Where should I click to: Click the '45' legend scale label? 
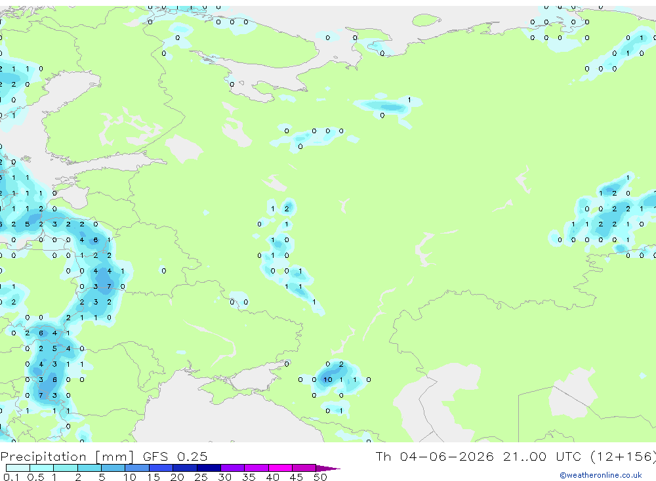297,477
